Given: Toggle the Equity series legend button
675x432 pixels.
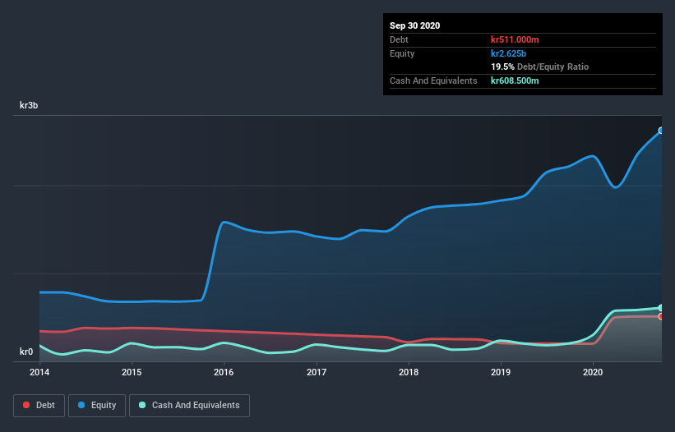Looking at the screenshot, I should pos(97,406).
